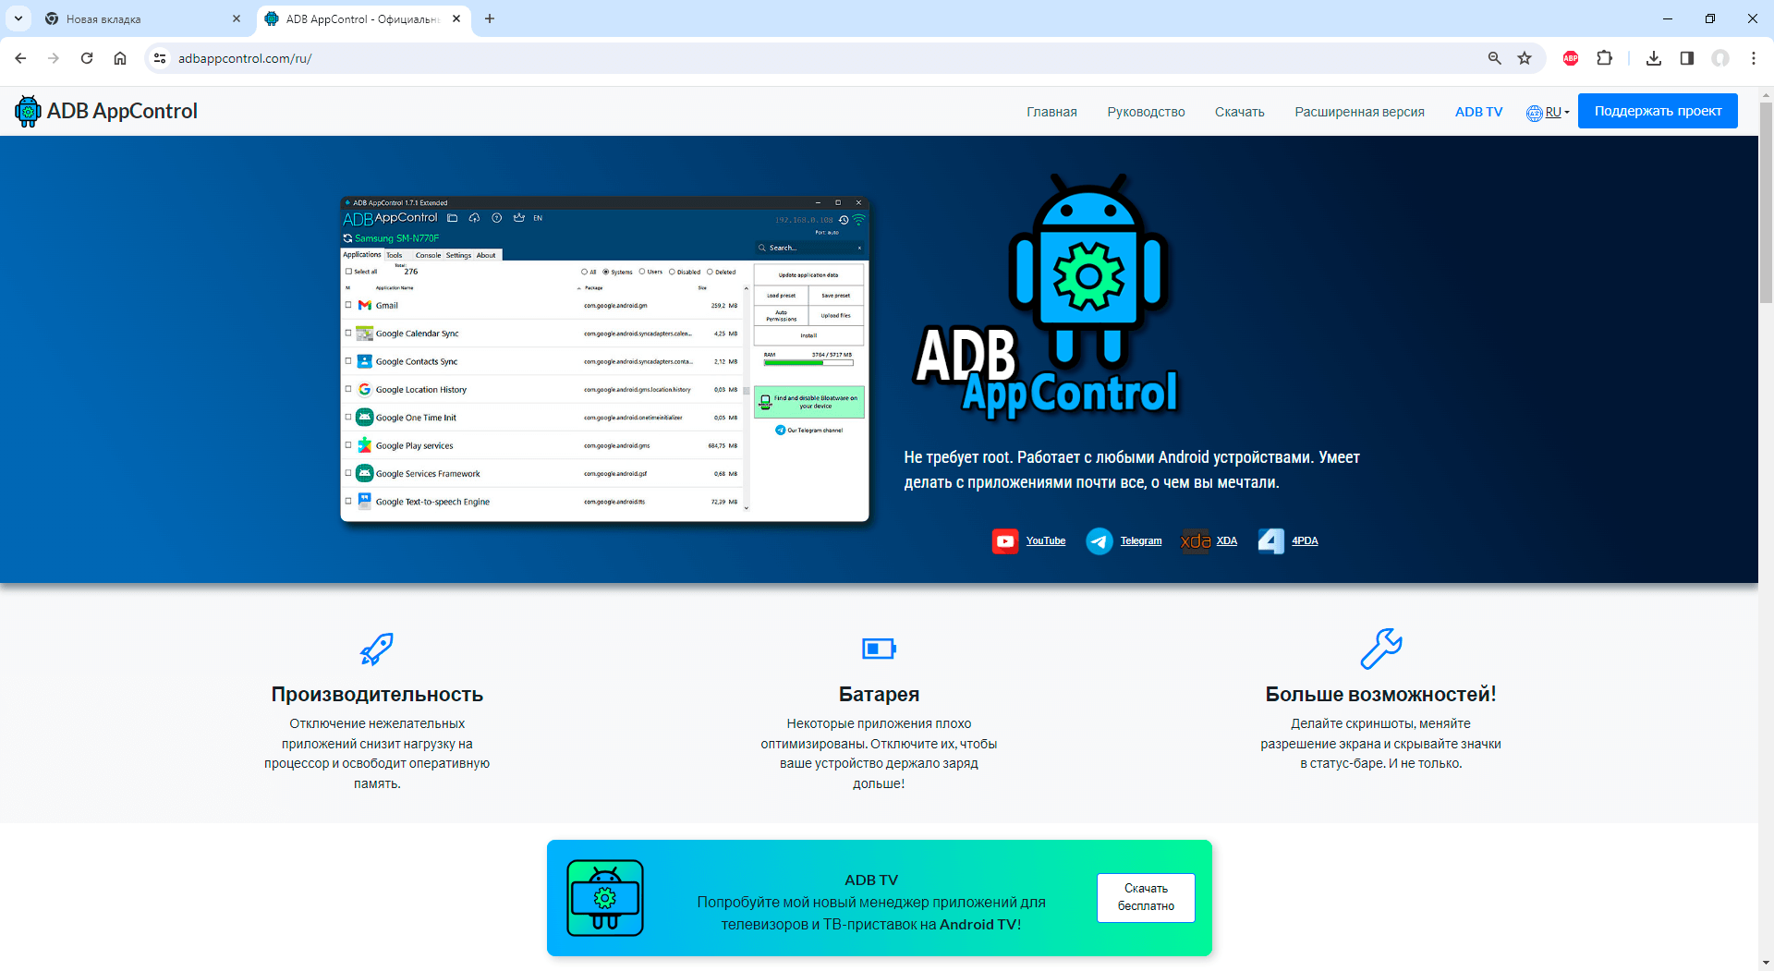Screen dimensions: 1774x971
Task: Toggle the browser side panel icon
Action: (1687, 58)
